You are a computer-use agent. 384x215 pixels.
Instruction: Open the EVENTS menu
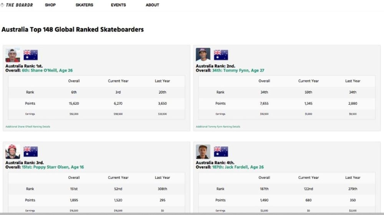coord(118,5)
